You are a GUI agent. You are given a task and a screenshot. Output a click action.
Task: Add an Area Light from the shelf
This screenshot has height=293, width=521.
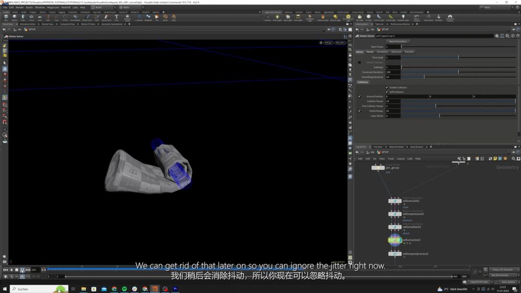[x=298, y=18]
